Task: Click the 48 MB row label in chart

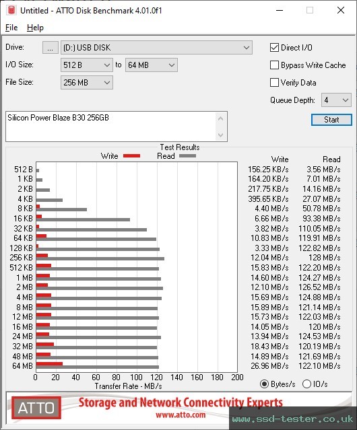Action: (x=22, y=357)
